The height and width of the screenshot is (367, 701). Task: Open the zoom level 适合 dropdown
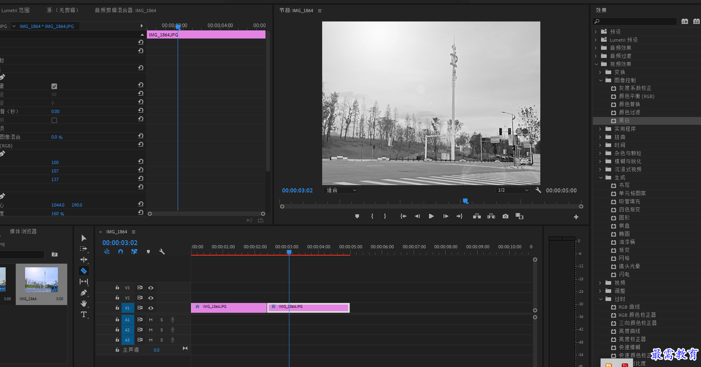click(341, 190)
